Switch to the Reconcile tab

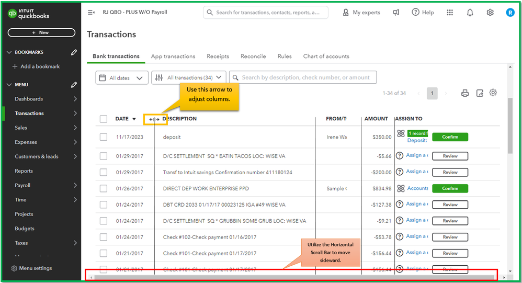(253, 56)
